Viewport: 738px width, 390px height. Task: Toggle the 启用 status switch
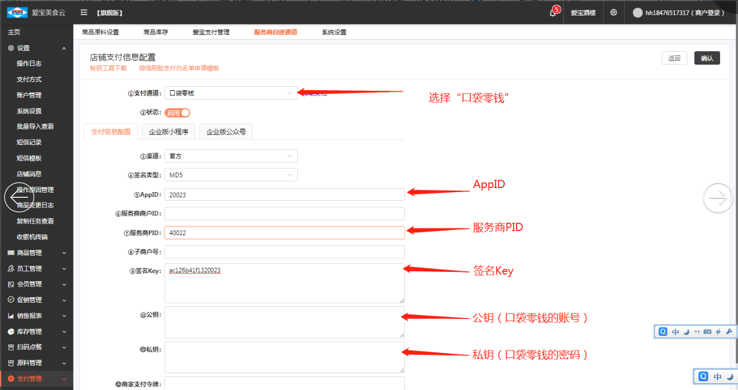177,113
